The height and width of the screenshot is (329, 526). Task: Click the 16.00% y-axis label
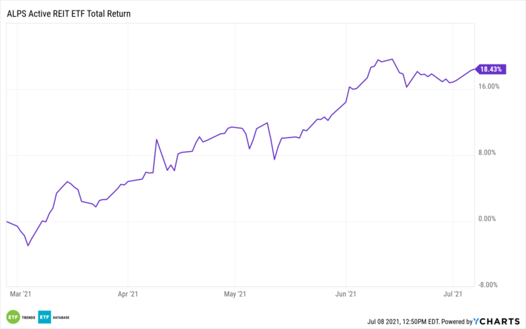pyautogui.click(x=488, y=86)
